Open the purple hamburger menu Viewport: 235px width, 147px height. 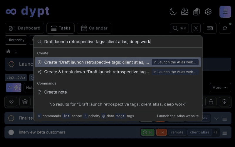225,12
